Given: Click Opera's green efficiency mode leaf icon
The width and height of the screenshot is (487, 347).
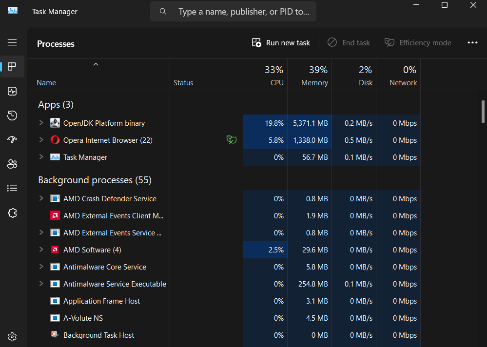Looking at the screenshot, I should 232,140.
